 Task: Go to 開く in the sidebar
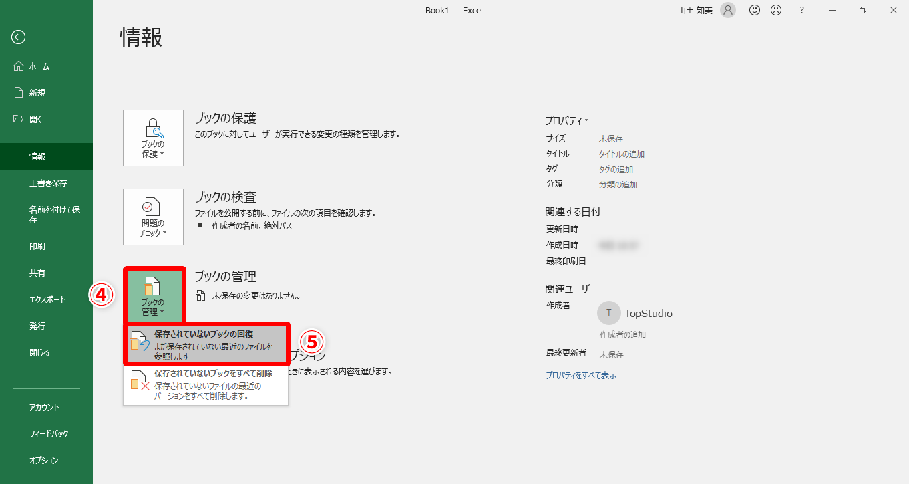[x=47, y=120]
